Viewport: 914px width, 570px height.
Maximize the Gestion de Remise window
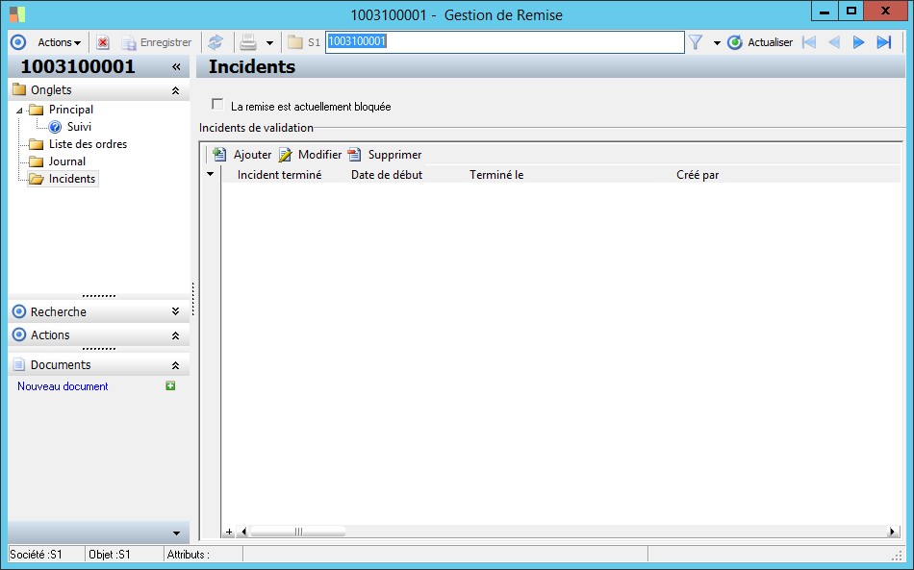[x=851, y=12]
